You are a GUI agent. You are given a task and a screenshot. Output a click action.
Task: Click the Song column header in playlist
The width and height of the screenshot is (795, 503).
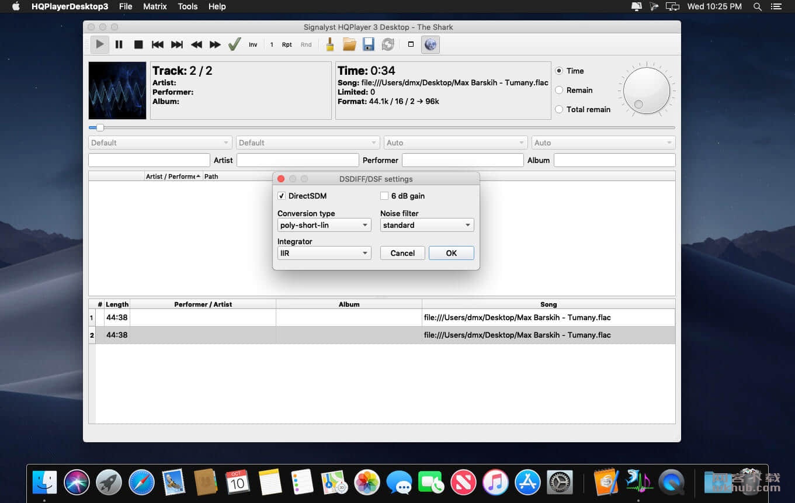pyautogui.click(x=548, y=304)
